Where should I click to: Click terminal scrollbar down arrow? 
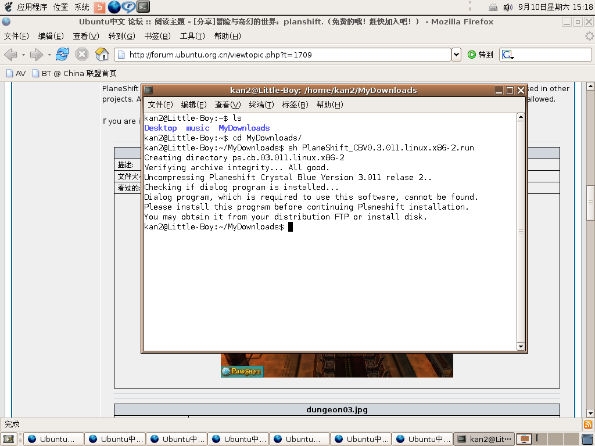pyautogui.click(x=521, y=346)
